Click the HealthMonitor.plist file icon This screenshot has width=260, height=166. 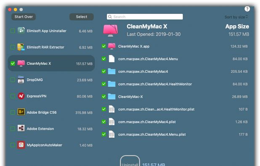pyautogui.click(x=111, y=109)
